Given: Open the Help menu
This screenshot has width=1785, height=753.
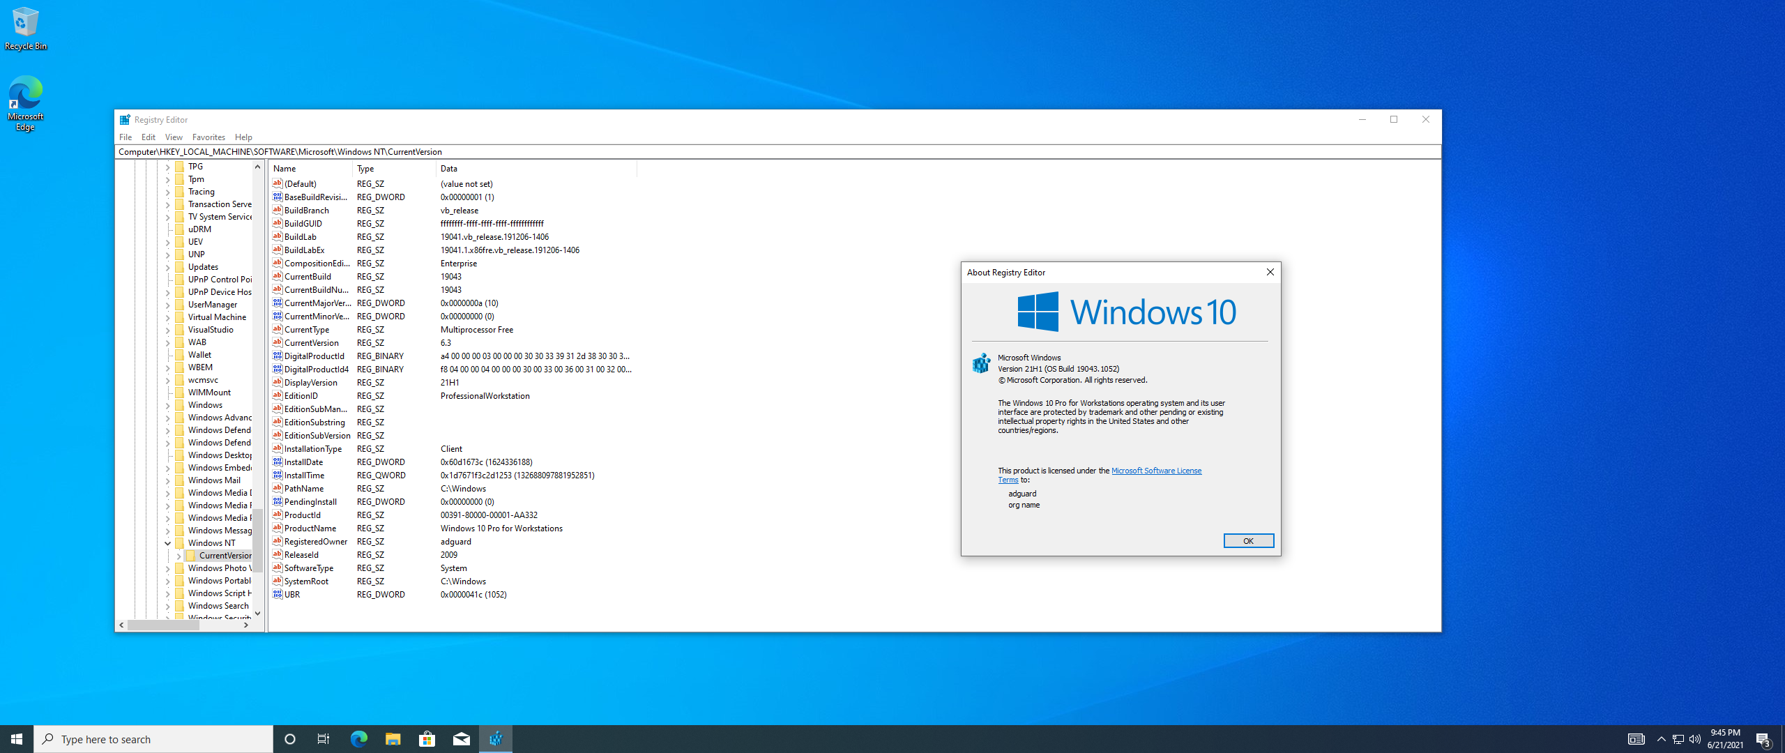Looking at the screenshot, I should click(x=243, y=137).
